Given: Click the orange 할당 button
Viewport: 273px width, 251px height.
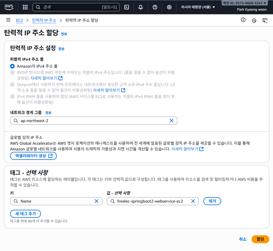Looking at the screenshot, I should point(260,239).
